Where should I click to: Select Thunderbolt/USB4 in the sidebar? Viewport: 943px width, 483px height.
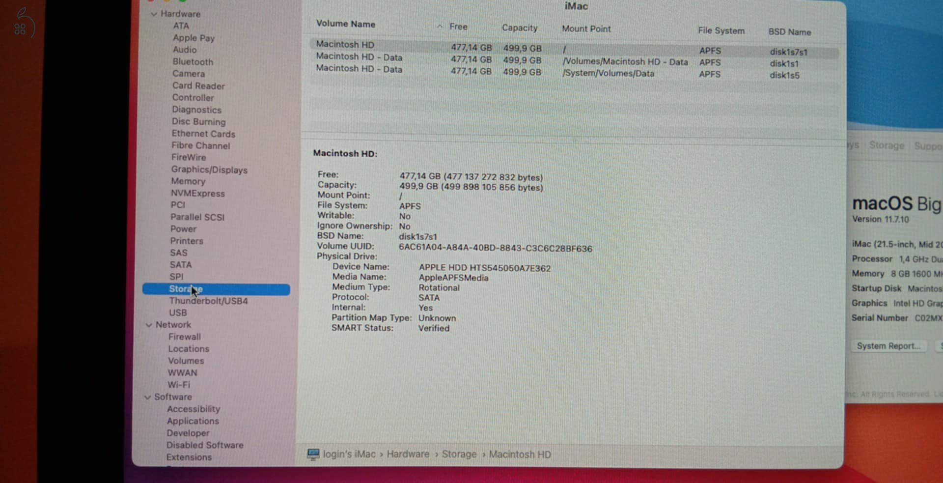(x=208, y=301)
